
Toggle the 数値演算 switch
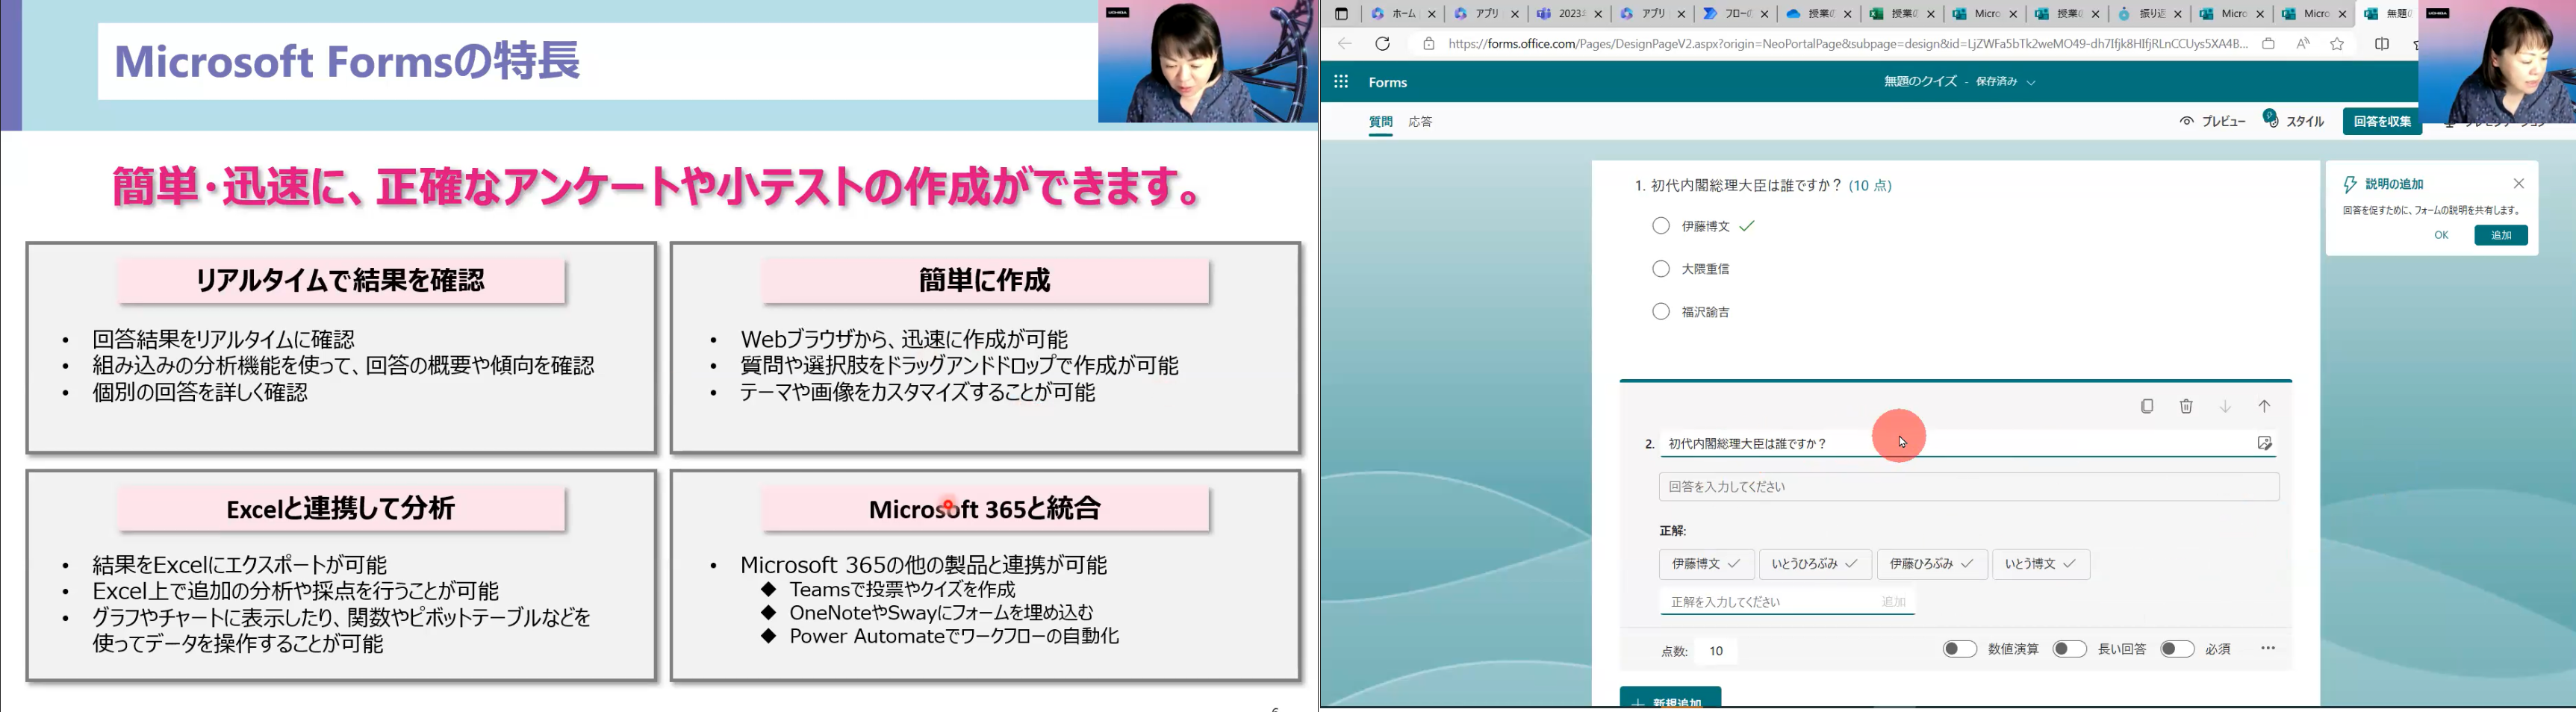1960,649
